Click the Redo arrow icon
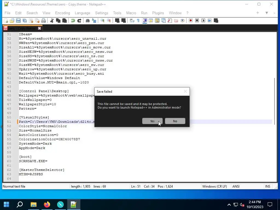 pyautogui.click(x=79, y=21)
